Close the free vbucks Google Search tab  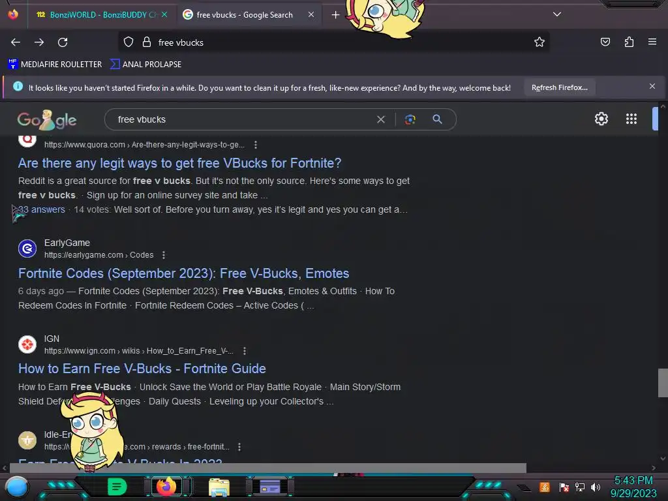(x=311, y=14)
